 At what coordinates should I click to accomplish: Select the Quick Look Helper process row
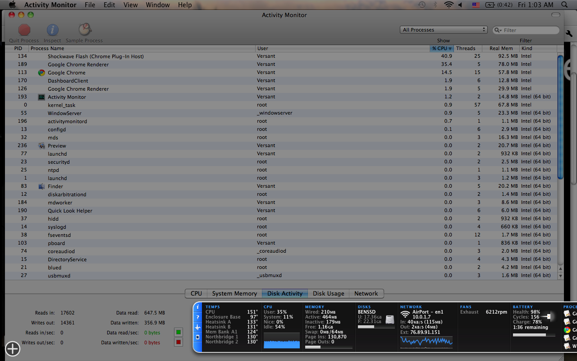click(x=281, y=211)
